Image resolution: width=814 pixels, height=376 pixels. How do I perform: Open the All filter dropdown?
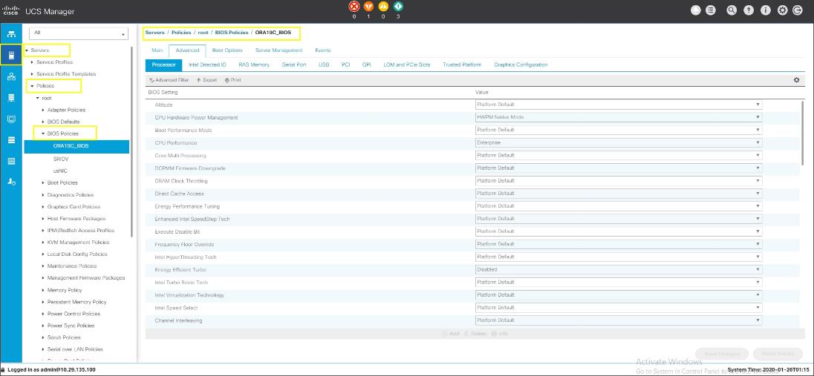(x=79, y=33)
